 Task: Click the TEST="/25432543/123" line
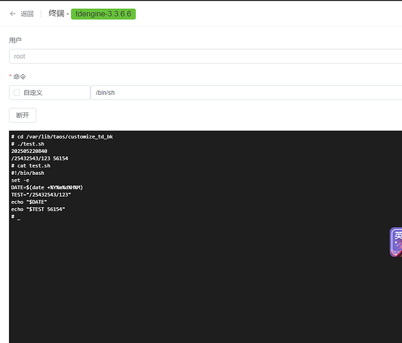click(41, 195)
